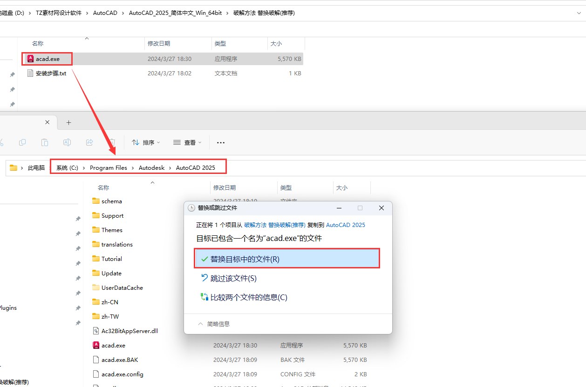Open the Themes folder
The image size is (586, 387).
pos(112,230)
